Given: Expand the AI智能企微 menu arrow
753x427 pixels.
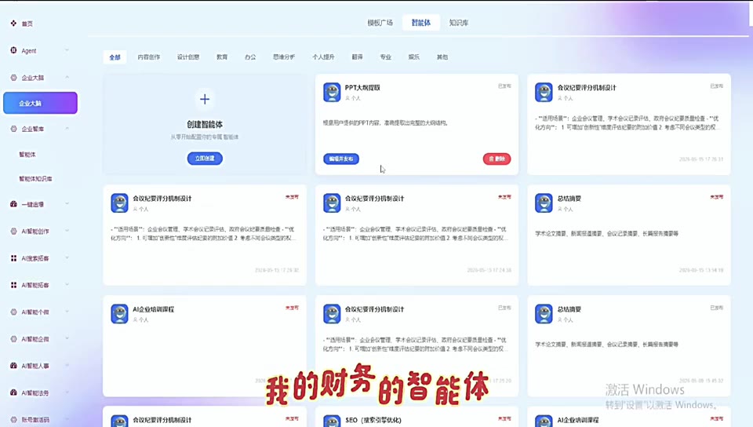Looking at the screenshot, I should coord(67,338).
